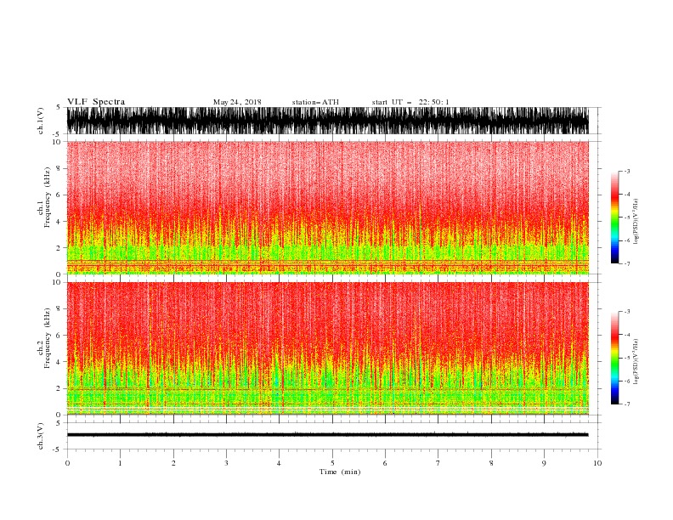Click the "4" kHz tick on ch.1 frequency axis

(59, 222)
